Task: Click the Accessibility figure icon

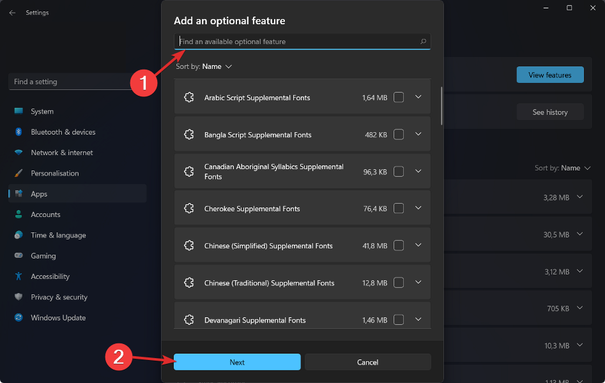Action: click(x=19, y=276)
